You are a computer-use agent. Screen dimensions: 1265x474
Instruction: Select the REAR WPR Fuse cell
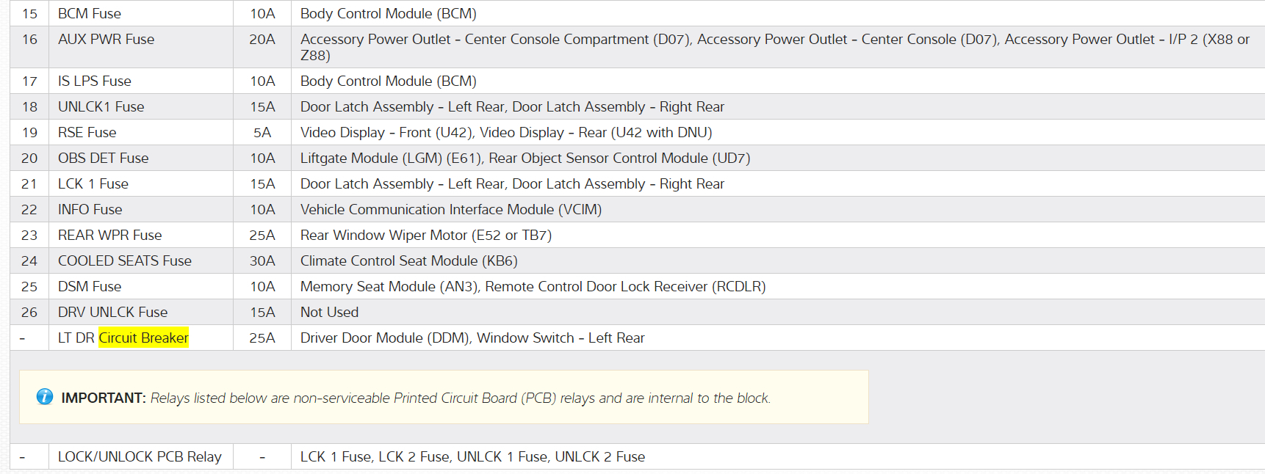pos(109,235)
